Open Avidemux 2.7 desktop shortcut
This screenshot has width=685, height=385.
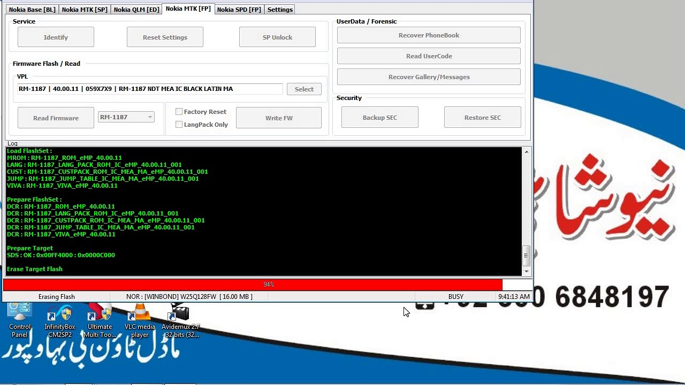[x=180, y=321]
